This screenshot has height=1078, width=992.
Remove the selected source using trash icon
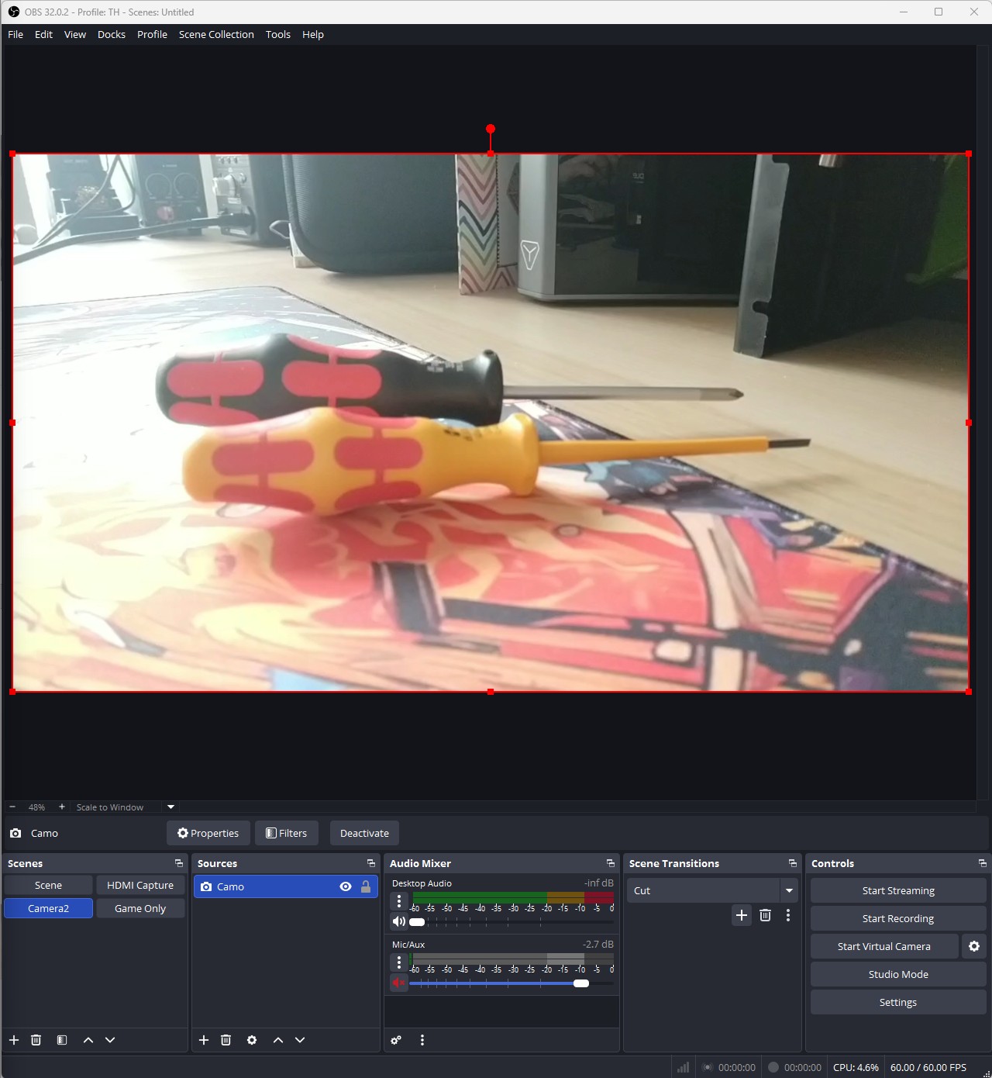click(x=226, y=1040)
